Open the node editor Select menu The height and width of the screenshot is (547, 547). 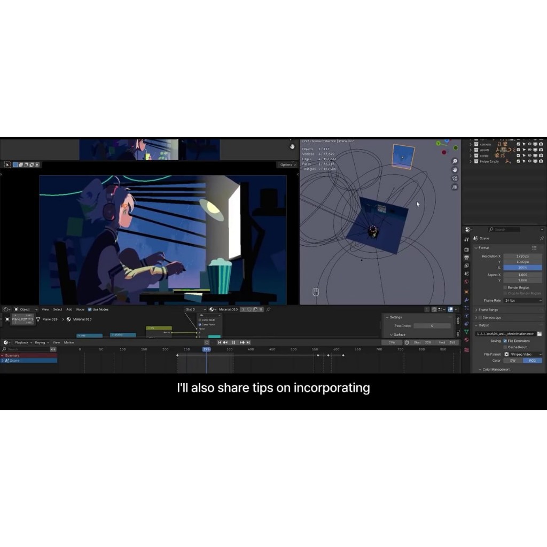pyautogui.click(x=58, y=309)
